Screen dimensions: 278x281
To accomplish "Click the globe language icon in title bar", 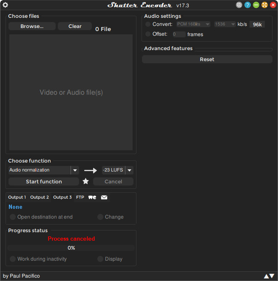I will 239,5.
